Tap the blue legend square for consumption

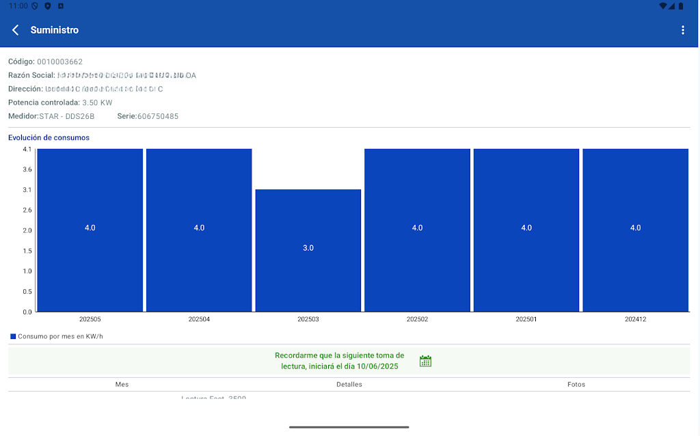[13, 336]
